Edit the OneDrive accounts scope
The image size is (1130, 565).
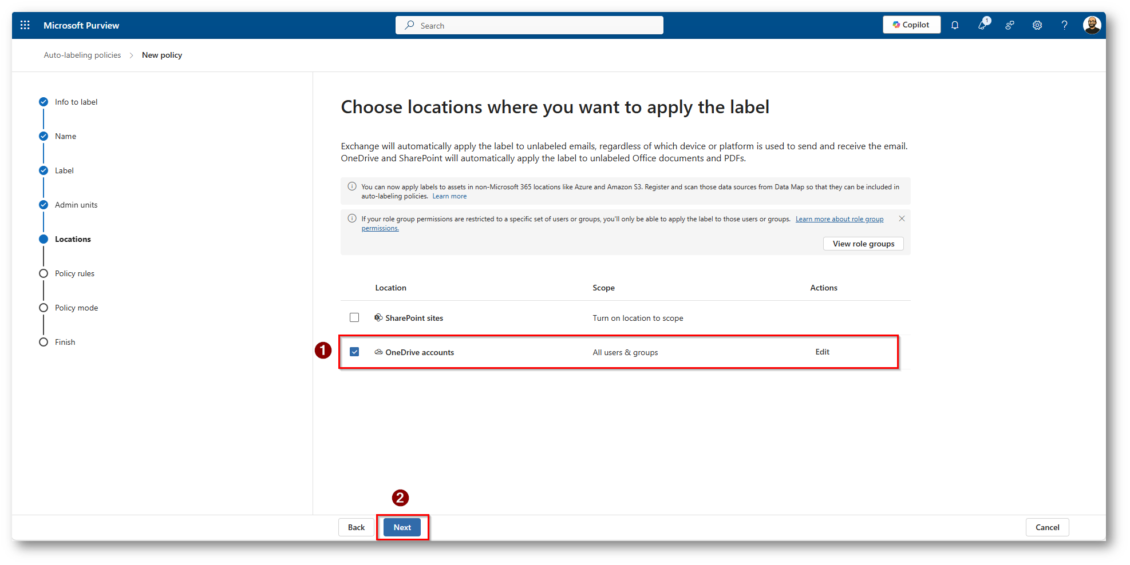[822, 352]
